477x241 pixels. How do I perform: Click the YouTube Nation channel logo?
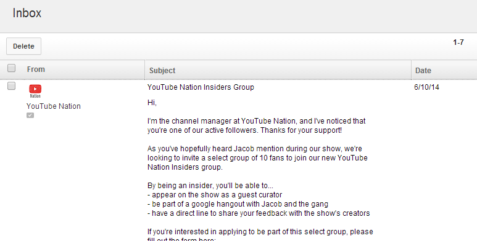click(x=35, y=91)
